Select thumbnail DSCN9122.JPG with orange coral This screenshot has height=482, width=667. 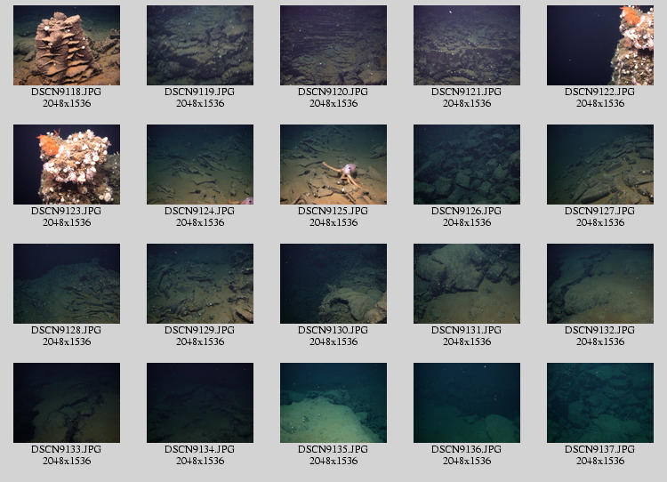(x=600, y=45)
